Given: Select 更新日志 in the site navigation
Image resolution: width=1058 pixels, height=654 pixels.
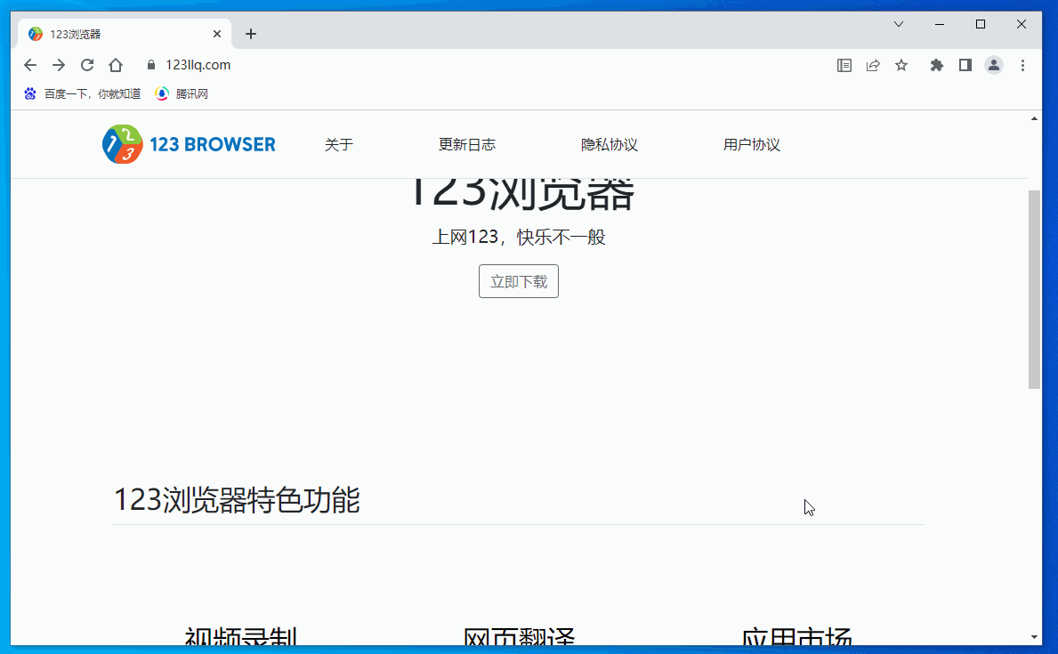Looking at the screenshot, I should [x=466, y=145].
